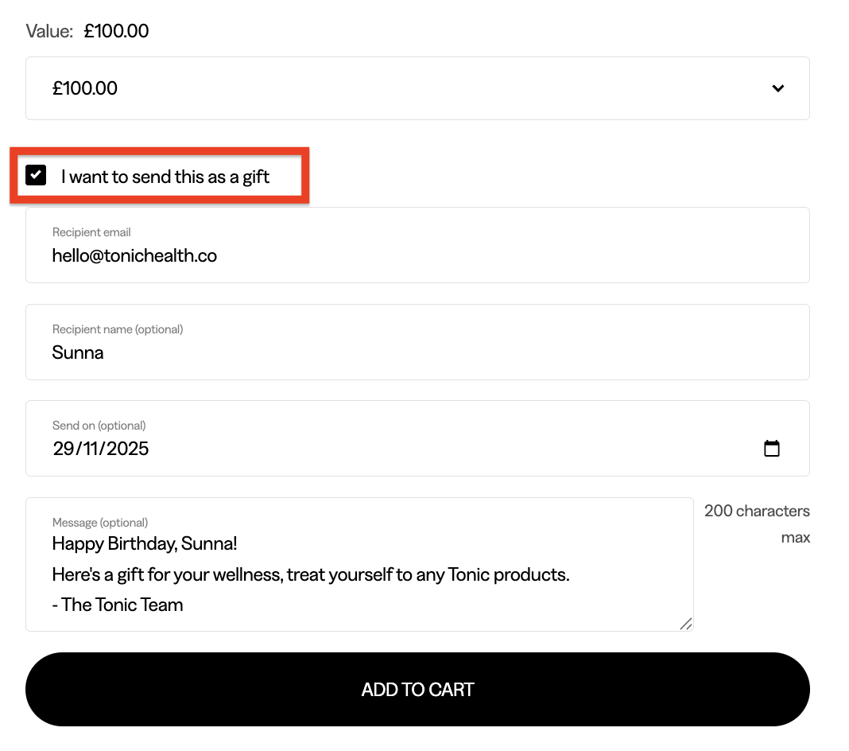Click the "I want to send this as a gift" label
The image size is (849, 751).
165,177
